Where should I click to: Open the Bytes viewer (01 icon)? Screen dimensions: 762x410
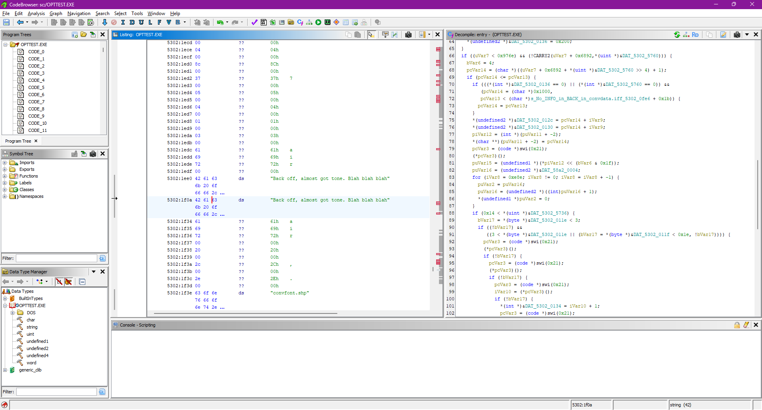[264, 22]
